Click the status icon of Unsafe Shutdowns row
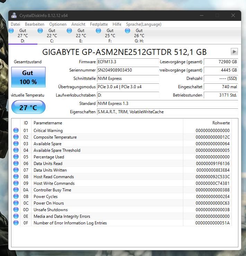 (x=16, y=209)
